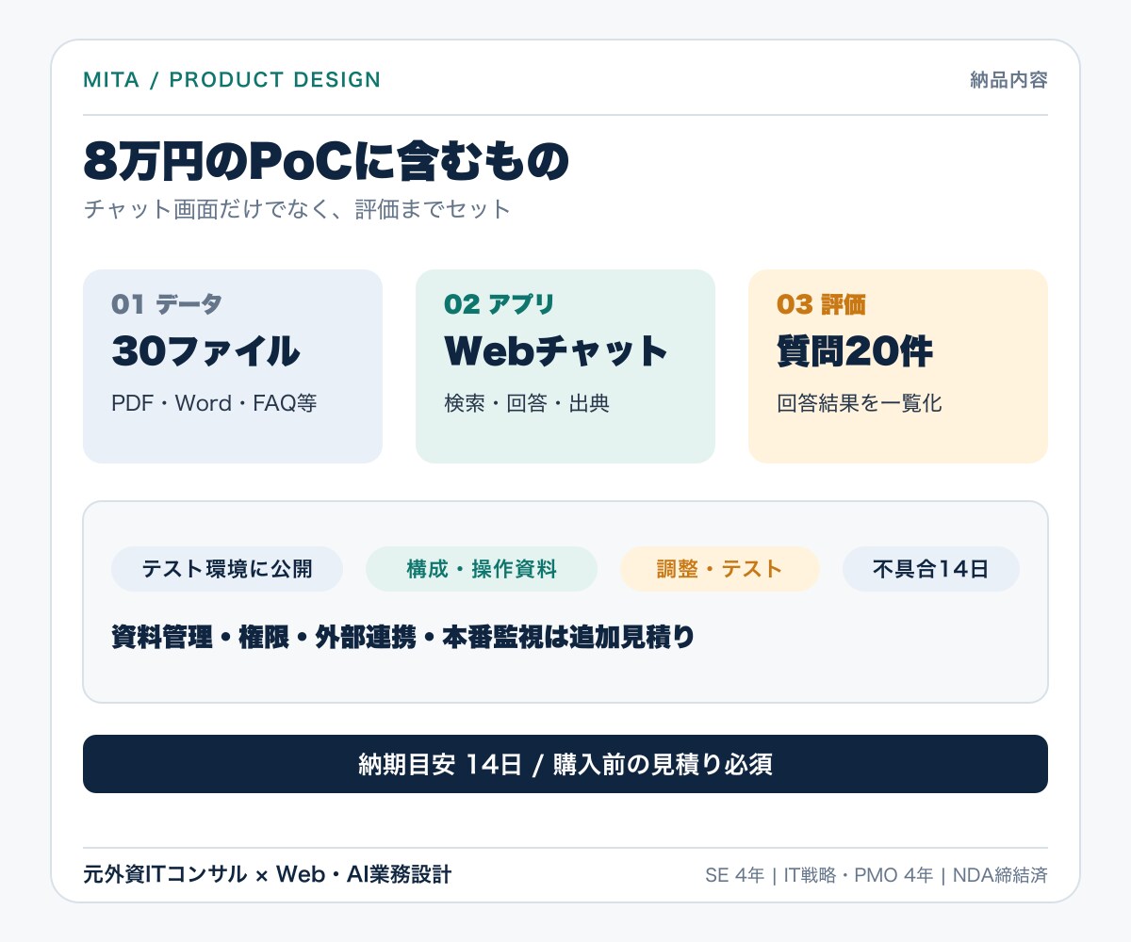
Task: Click the 回答結果を一覧化 description
Action: point(860,403)
